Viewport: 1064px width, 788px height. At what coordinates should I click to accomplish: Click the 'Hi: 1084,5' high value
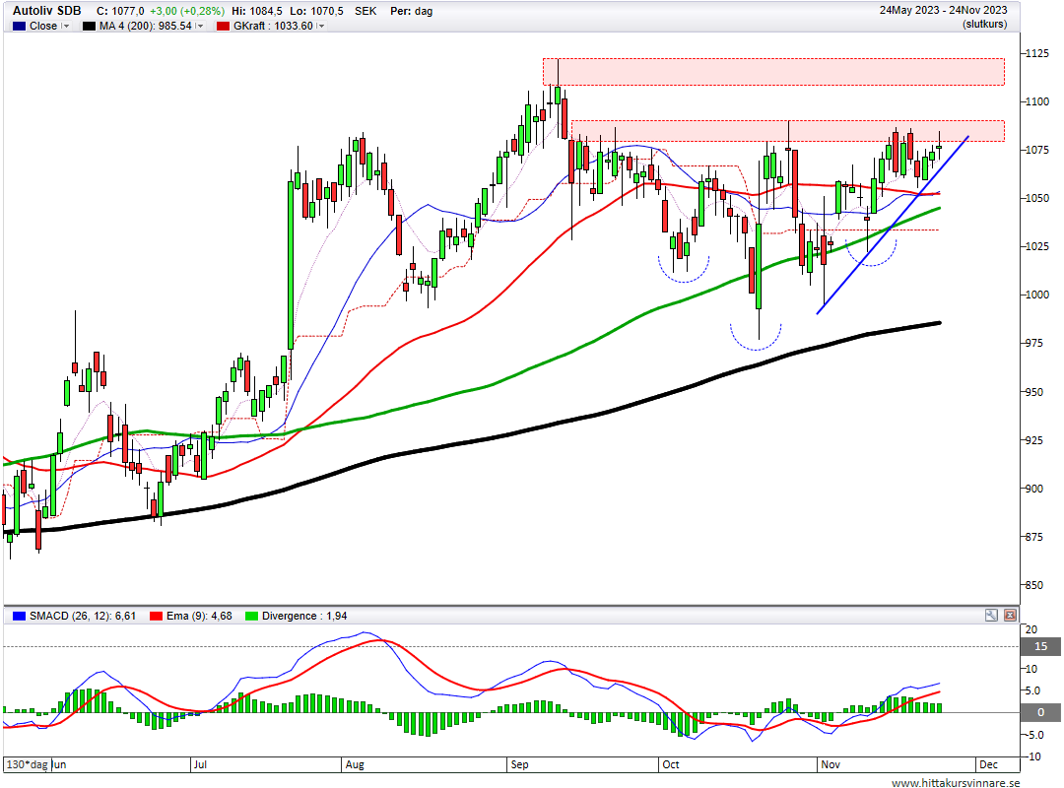256,11
